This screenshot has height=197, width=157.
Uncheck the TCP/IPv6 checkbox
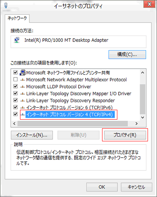pos(15,107)
